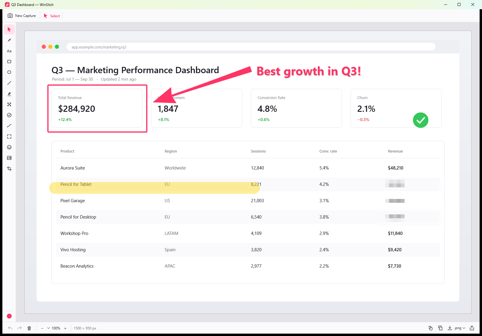Screen dimensions: 482x336
Task: Click the '$284,920' total revenue value
Action: (x=77, y=109)
